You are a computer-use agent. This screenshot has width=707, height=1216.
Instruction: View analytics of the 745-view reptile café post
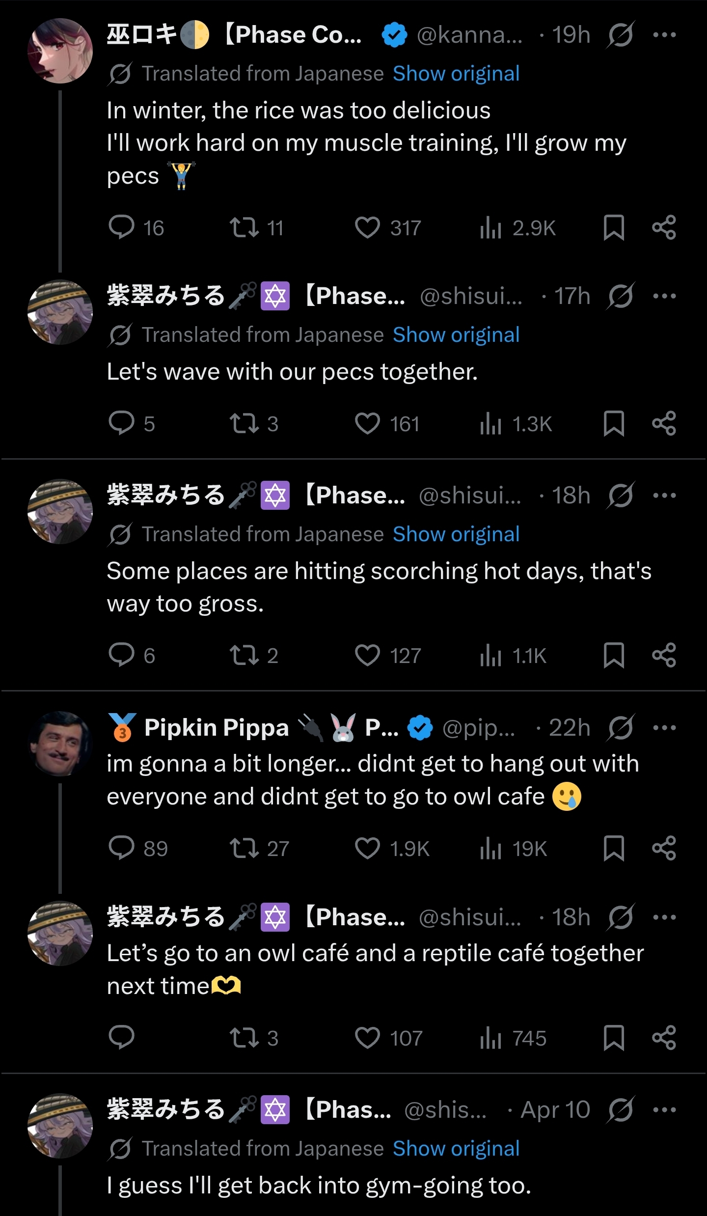pyautogui.click(x=513, y=1038)
